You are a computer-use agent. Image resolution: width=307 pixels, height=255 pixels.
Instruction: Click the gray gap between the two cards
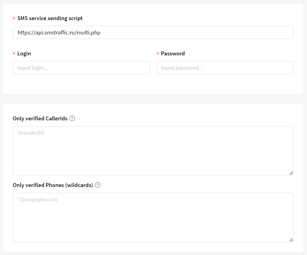click(x=153, y=99)
